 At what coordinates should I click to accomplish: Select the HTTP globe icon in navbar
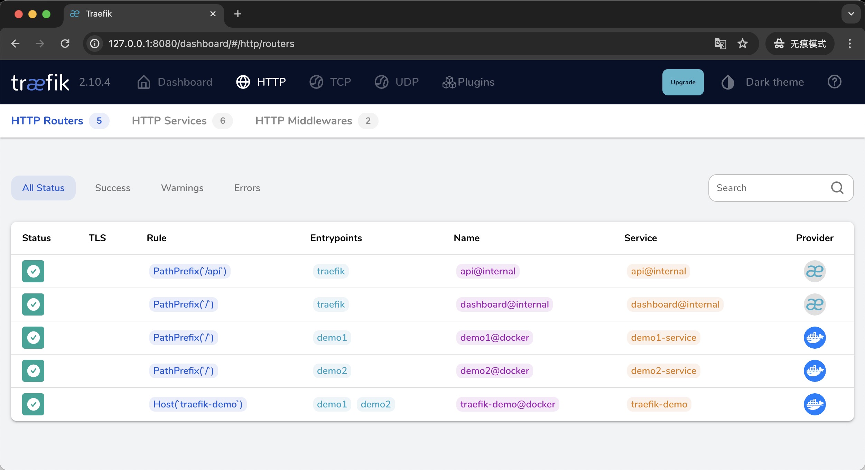tap(243, 82)
